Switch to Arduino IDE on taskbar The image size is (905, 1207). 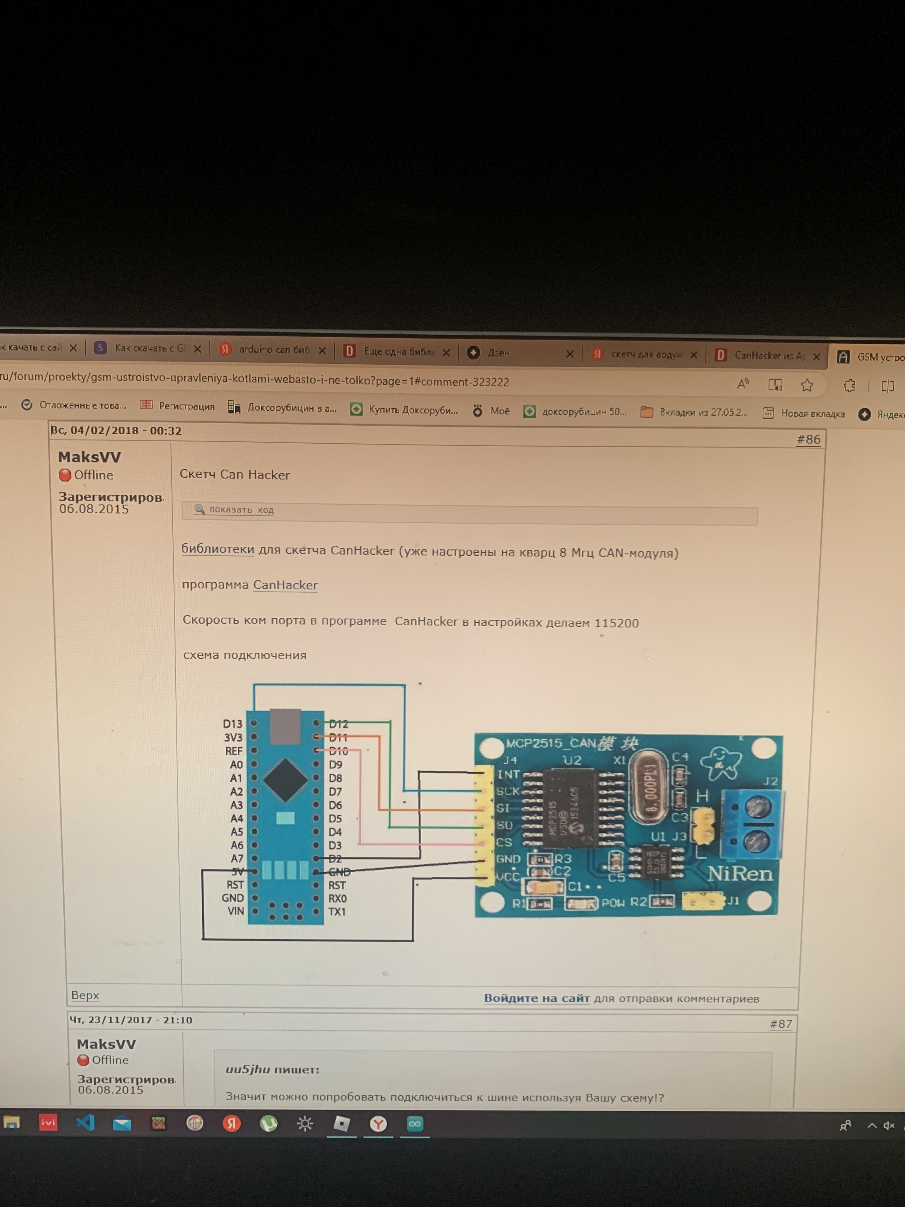[x=415, y=1124]
